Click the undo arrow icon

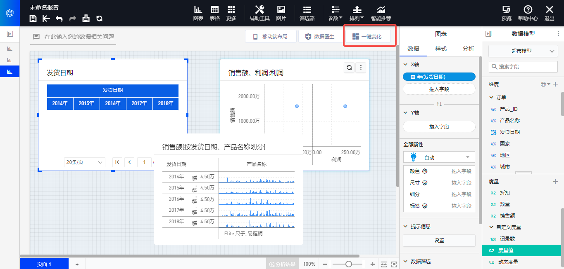(x=59, y=19)
